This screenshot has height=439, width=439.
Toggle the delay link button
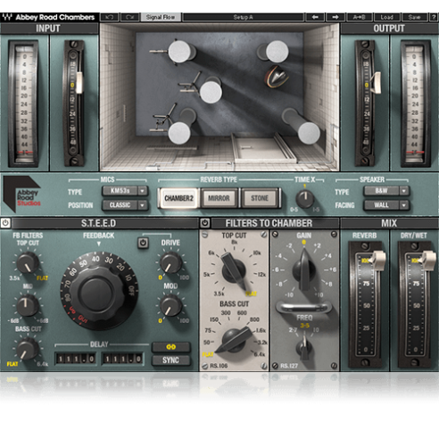point(170,347)
